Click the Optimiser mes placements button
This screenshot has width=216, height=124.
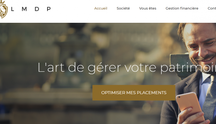pyautogui.click(x=134, y=93)
